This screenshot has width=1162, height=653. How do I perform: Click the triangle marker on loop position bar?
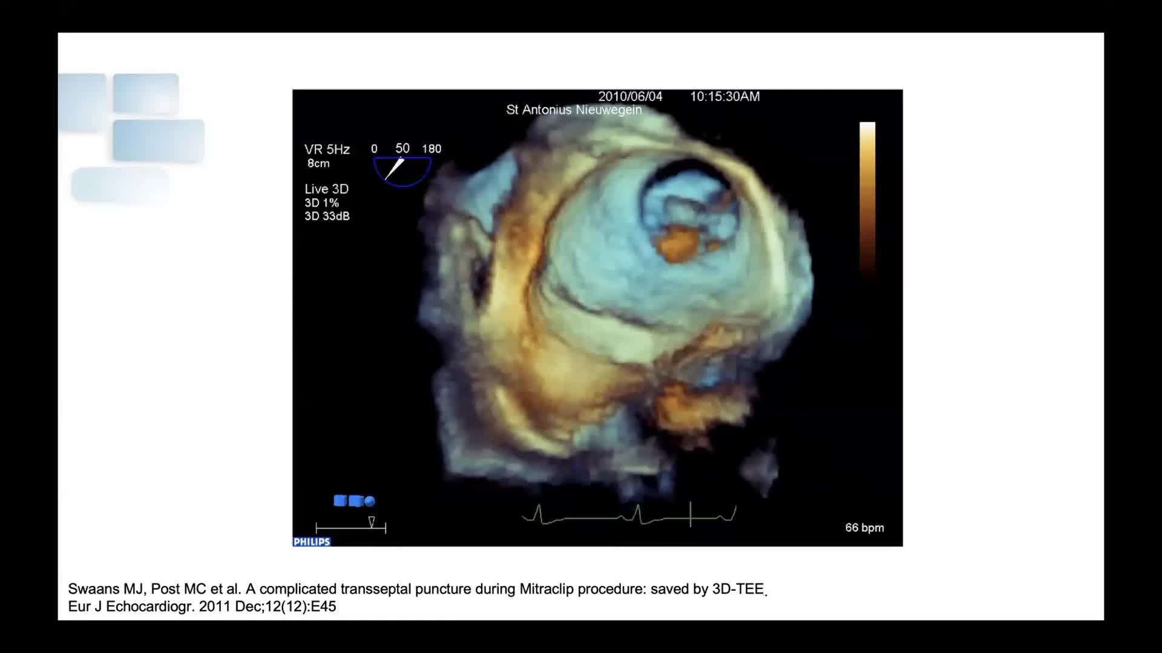click(372, 522)
